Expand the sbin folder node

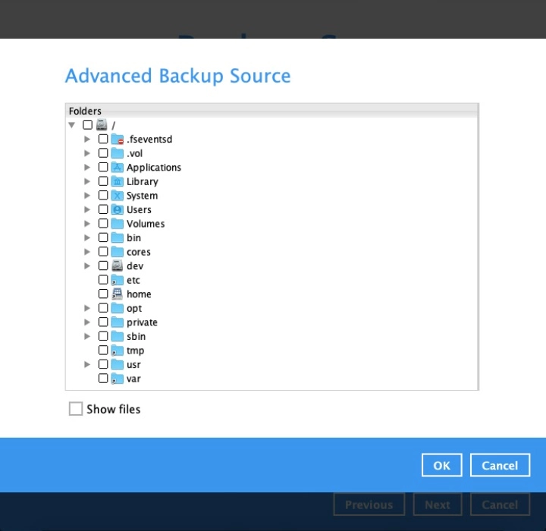point(87,336)
